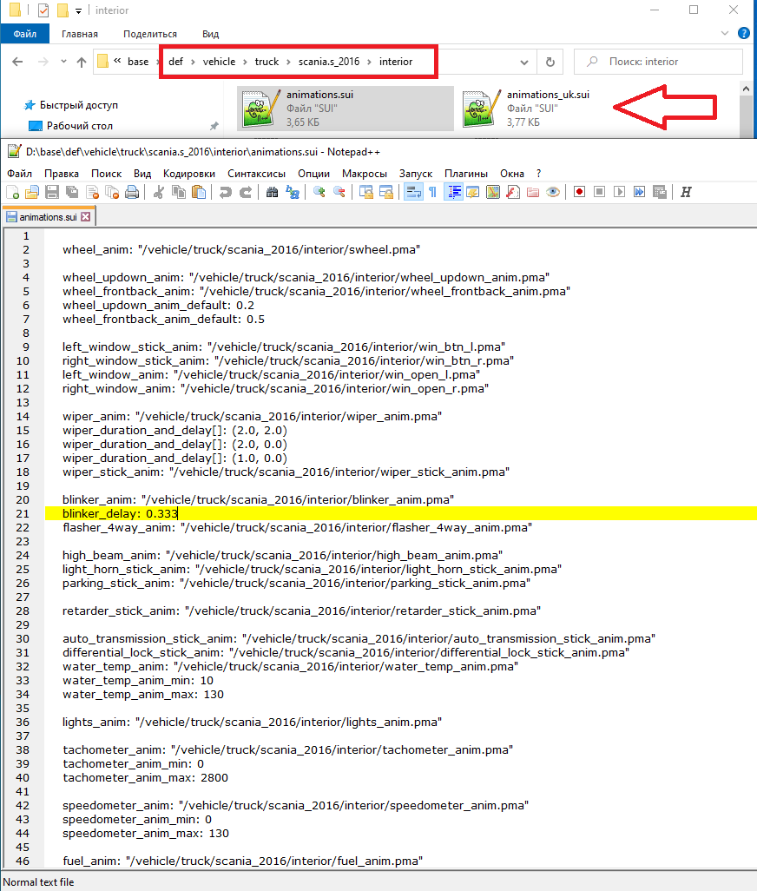Click the 'base' breadcrumb segment
The width and height of the screenshot is (757, 891).
138,62
